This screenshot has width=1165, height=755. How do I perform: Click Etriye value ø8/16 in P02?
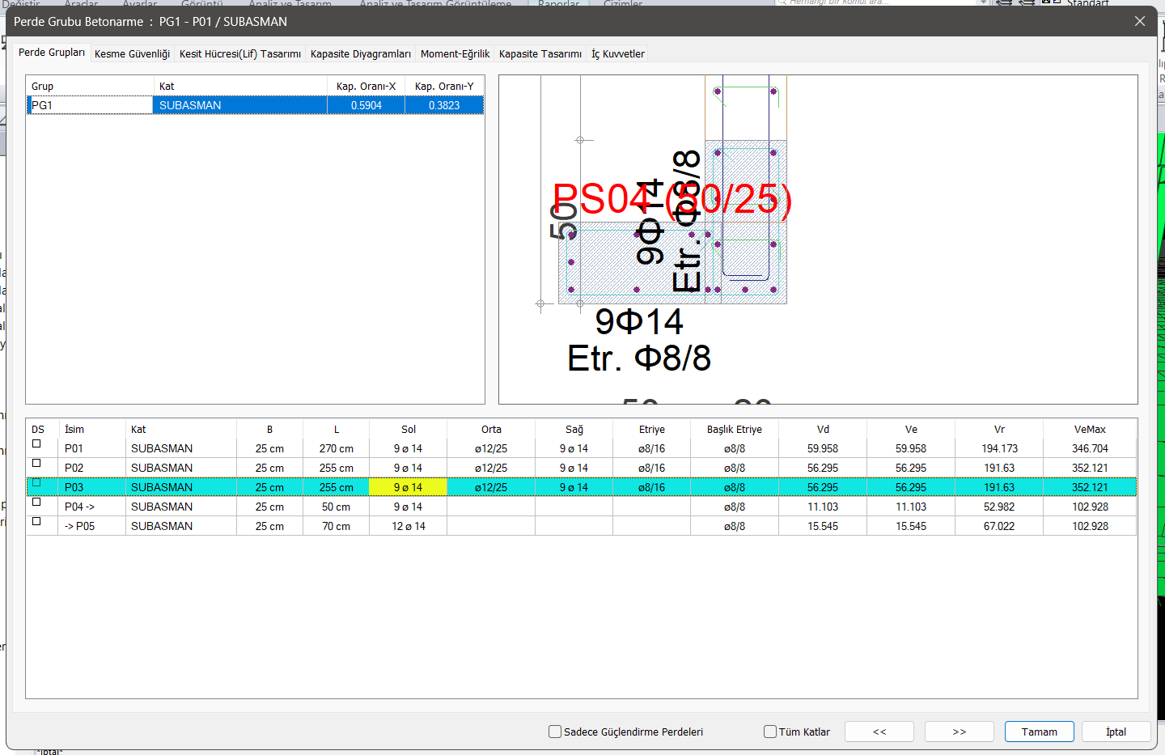pyautogui.click(x=652, y=468)
